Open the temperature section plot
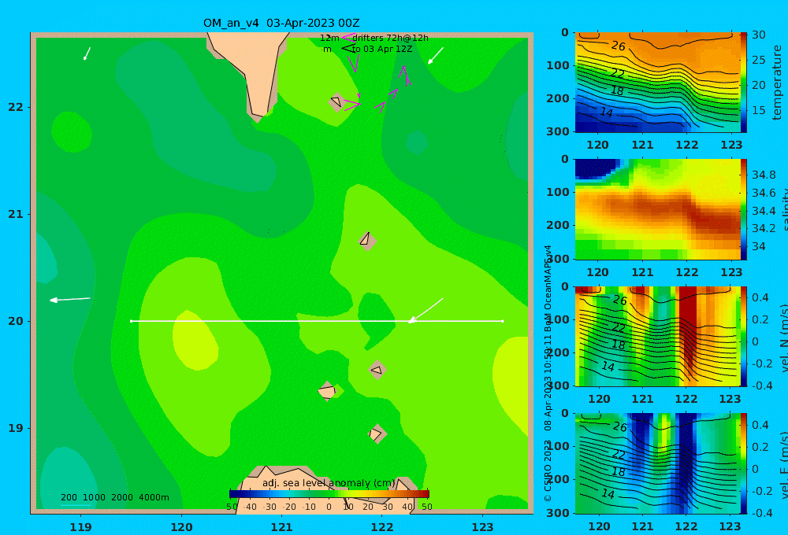 657,83
